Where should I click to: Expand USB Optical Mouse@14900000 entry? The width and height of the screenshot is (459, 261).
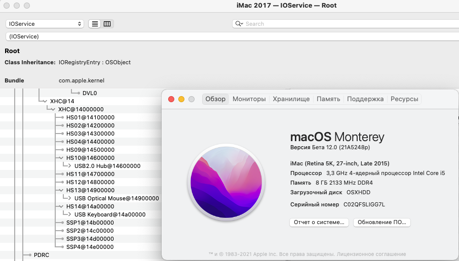point(69,198)
